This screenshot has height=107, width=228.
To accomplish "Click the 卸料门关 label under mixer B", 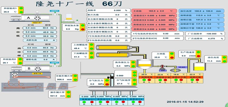I will click(x=37, y=74).
